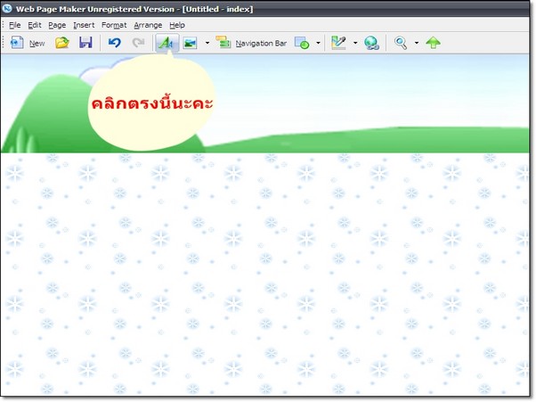Save the project with floppy disk icon
The image size is (536, 402).
point(85,43)
